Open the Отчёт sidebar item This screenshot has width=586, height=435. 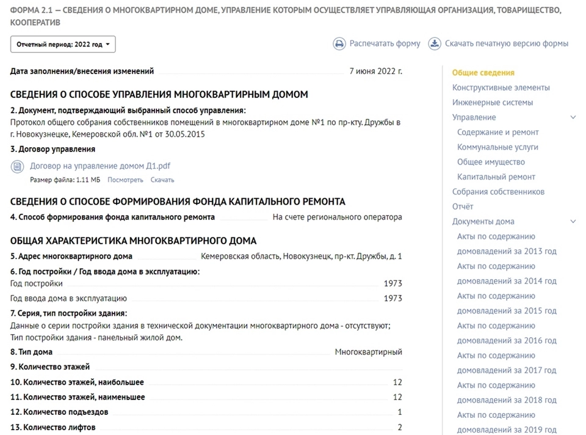463,207
